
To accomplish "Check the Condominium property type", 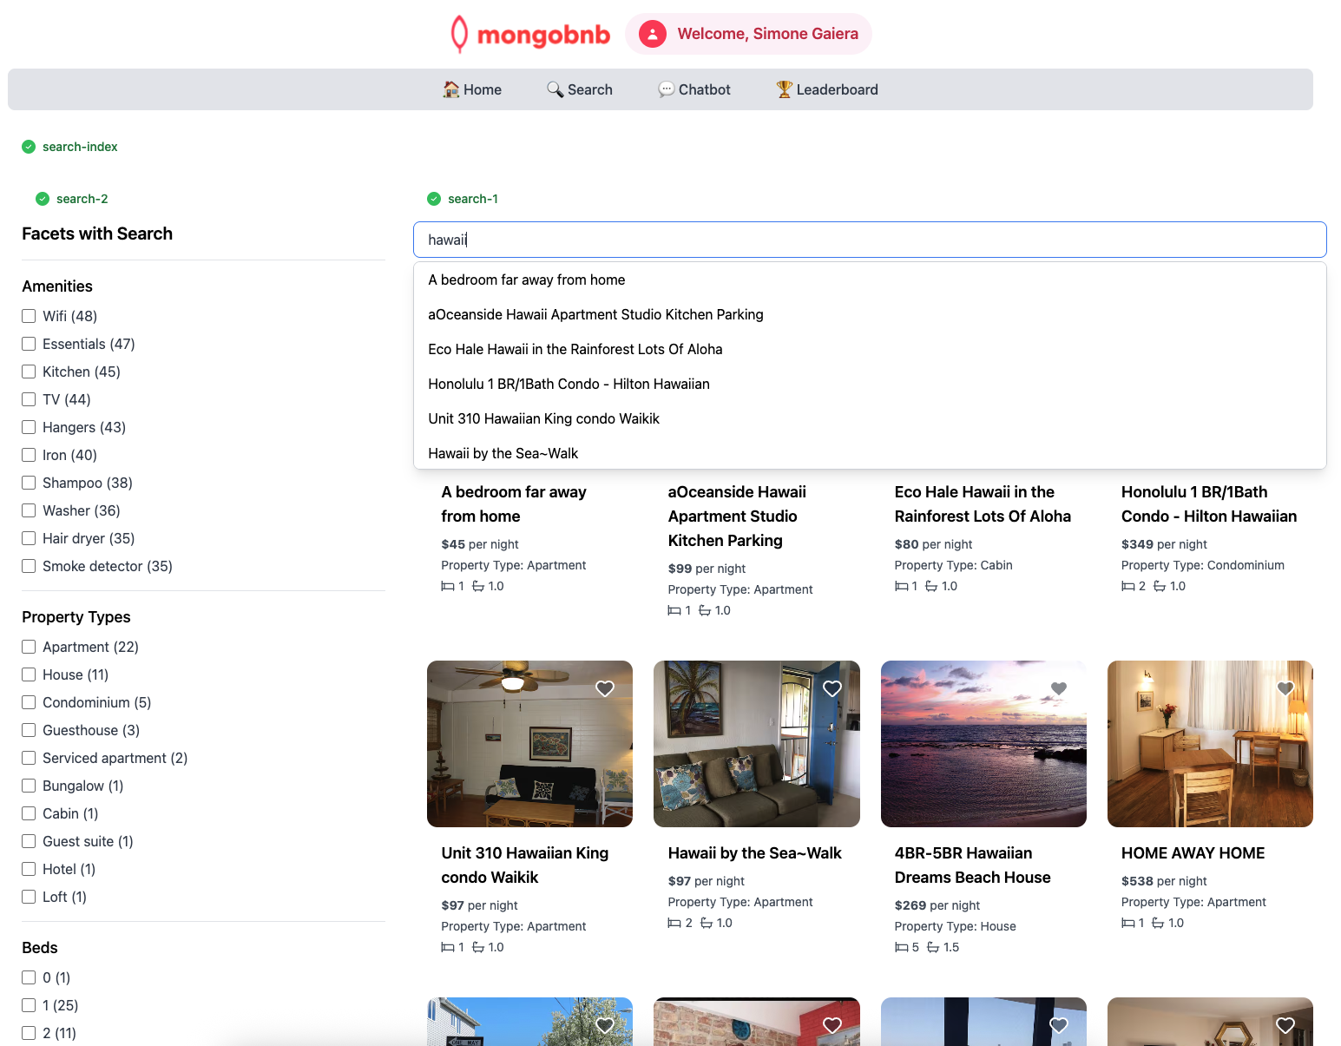I will pos(29,702).
